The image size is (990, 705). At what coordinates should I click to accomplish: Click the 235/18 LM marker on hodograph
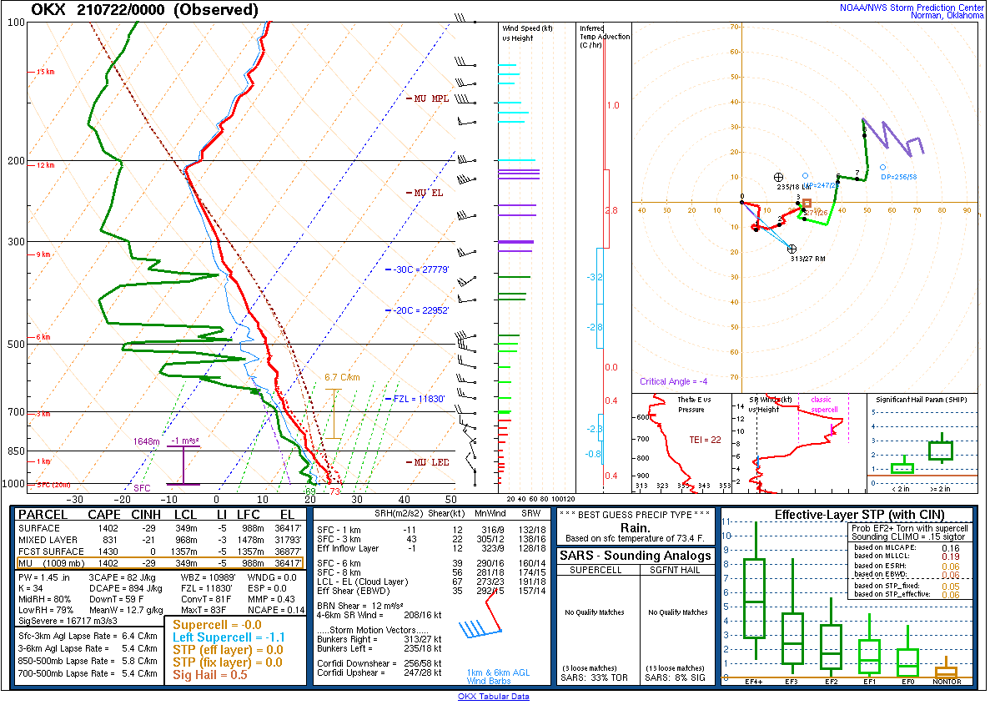click(x=778, y=178)
